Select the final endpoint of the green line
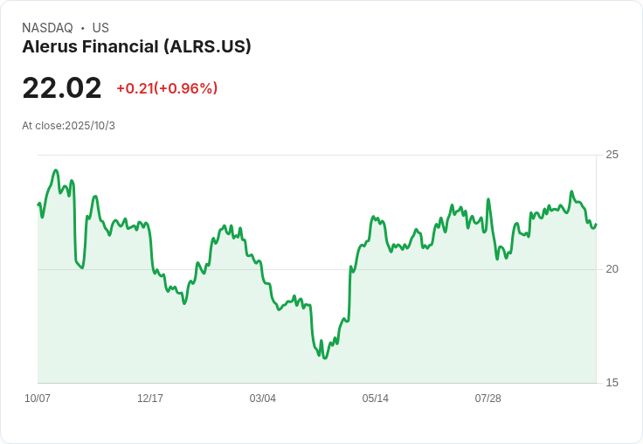The image size is (643, 444). [x=596, y=225]
